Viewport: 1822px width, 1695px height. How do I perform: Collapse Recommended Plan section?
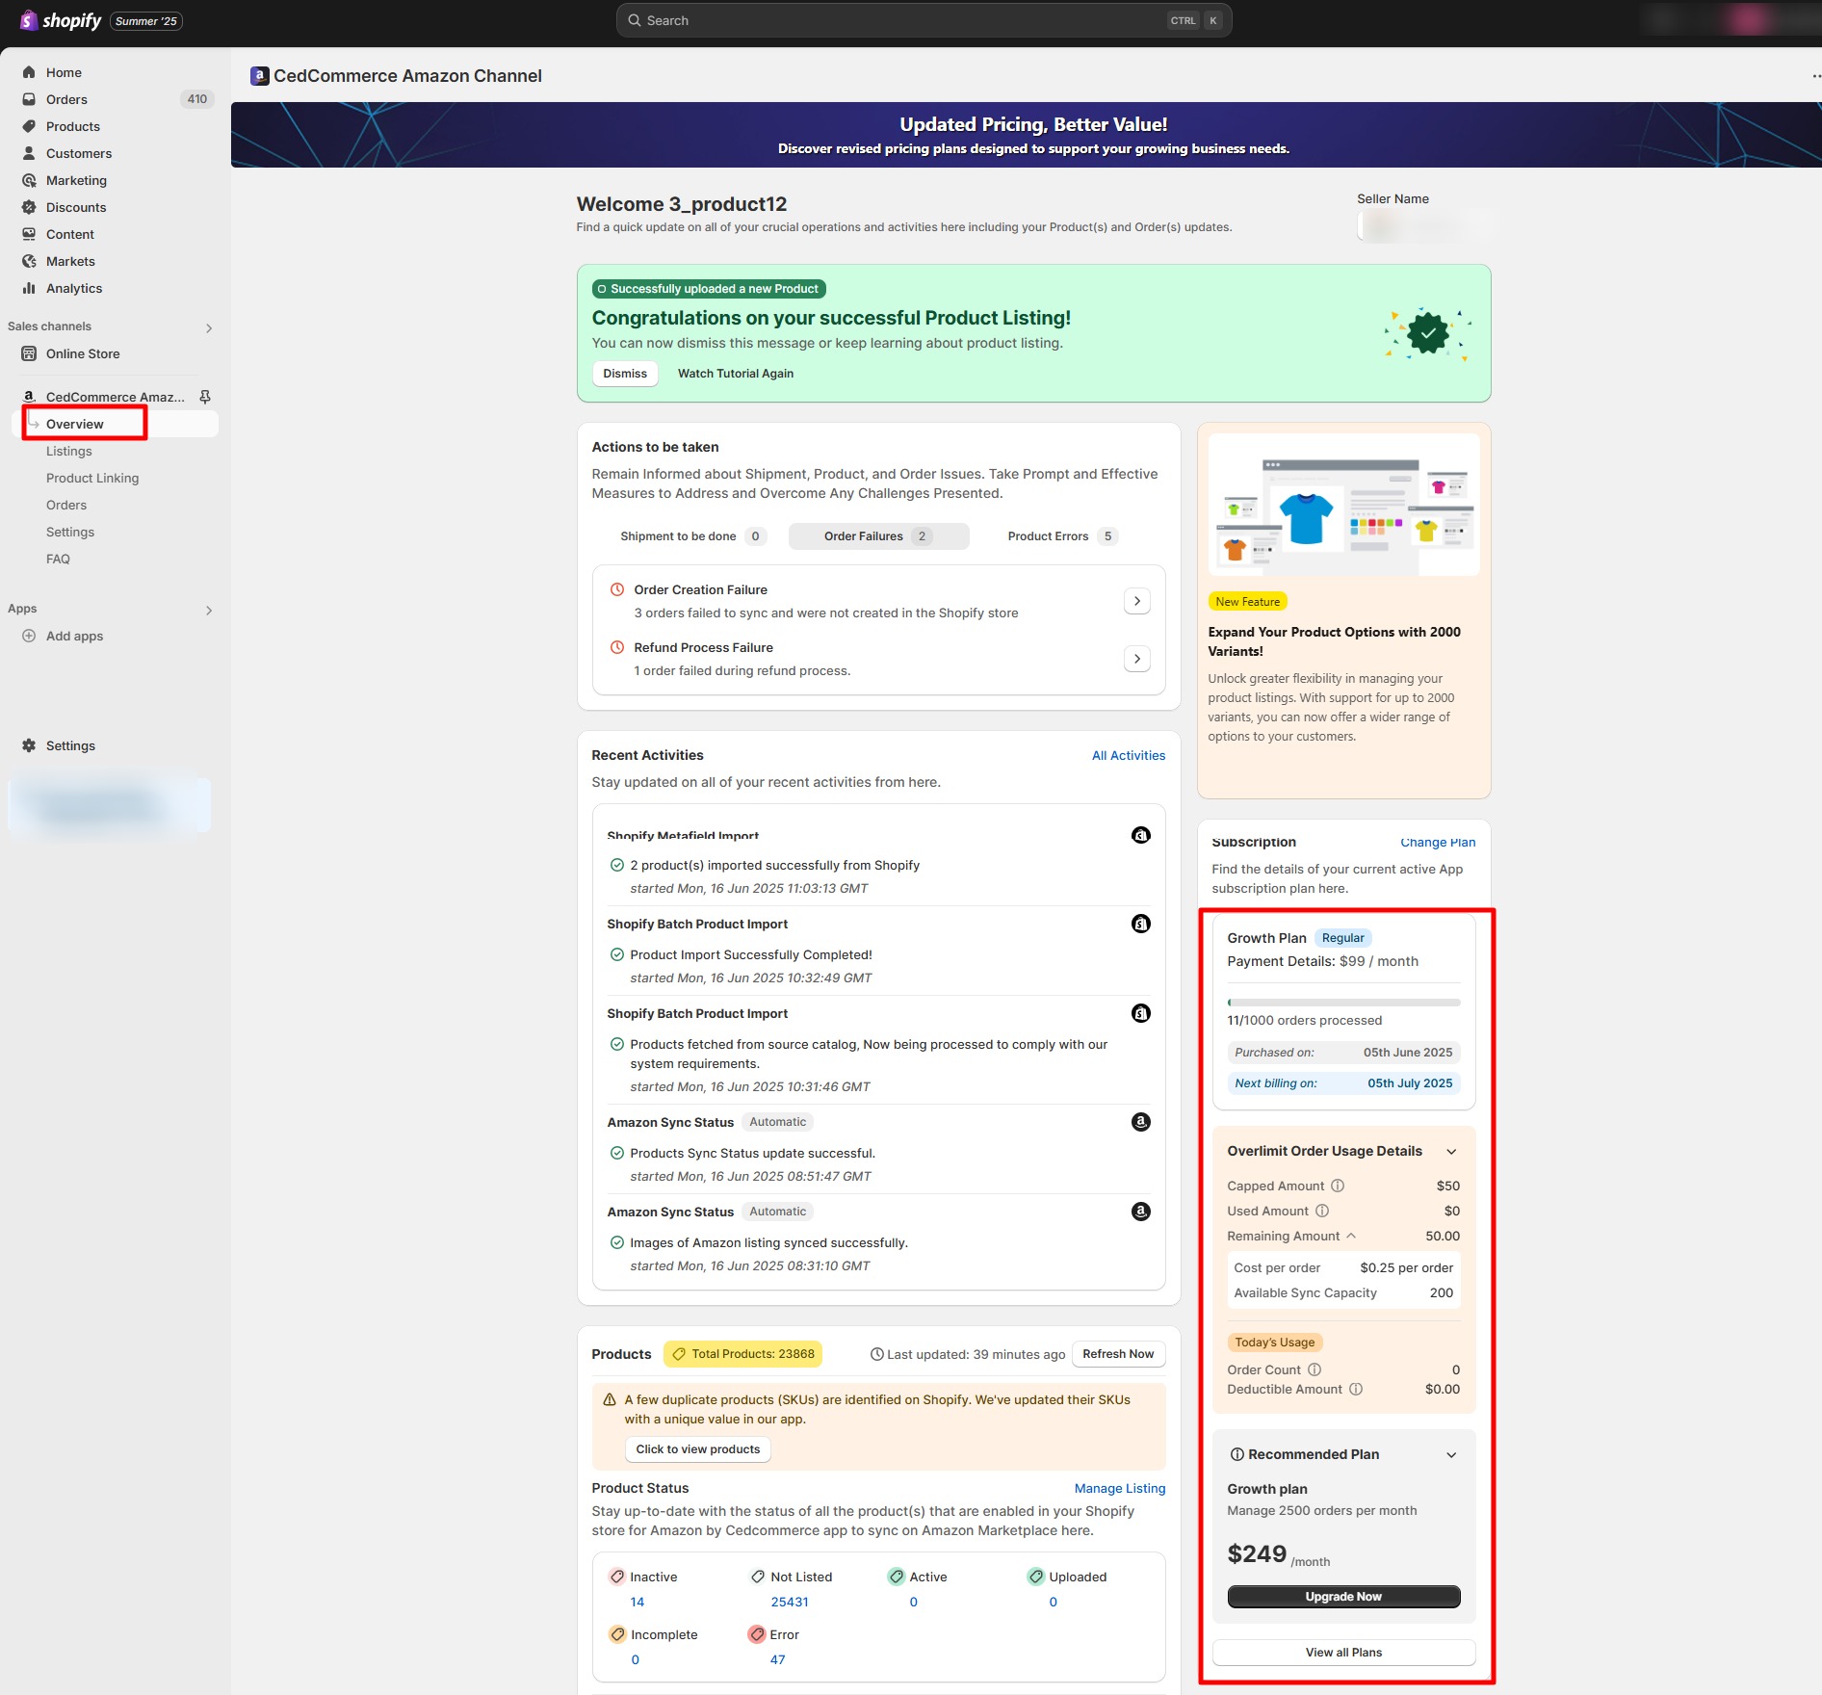coord(1451,1455)
